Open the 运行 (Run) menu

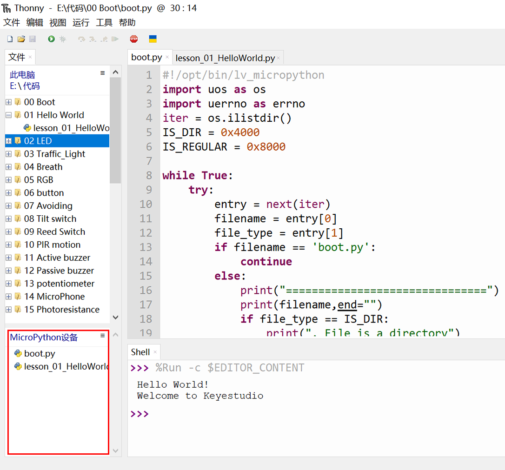tap(81, 22)
